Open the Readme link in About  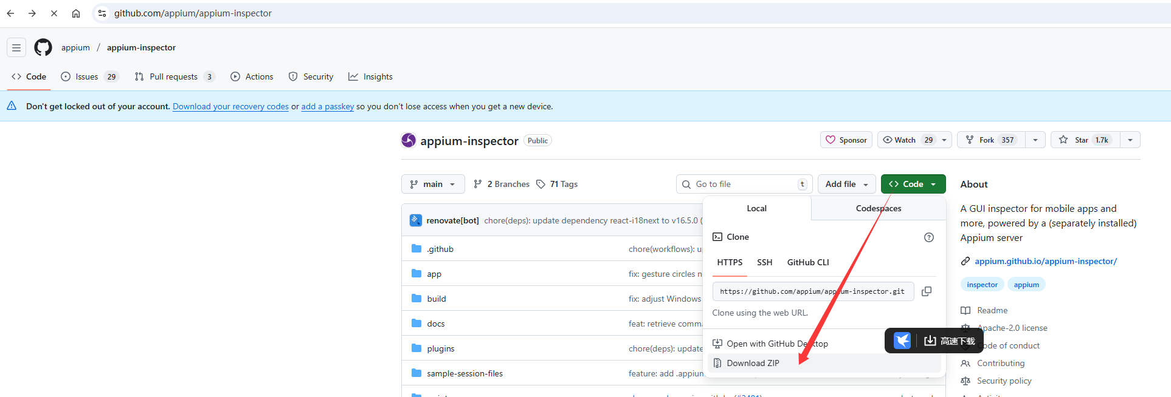tap(992, 310)
